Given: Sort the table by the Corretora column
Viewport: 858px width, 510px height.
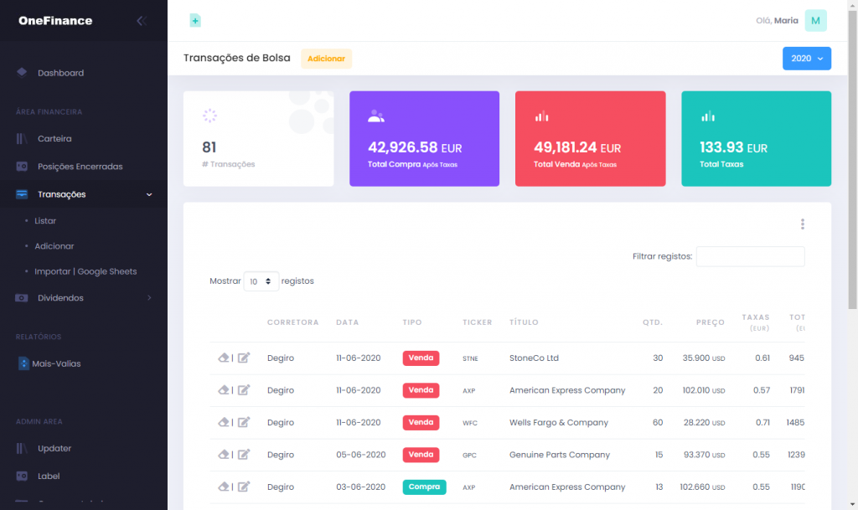Looking at the screenshot, I should pyautogui.click(x=292, y=322).
